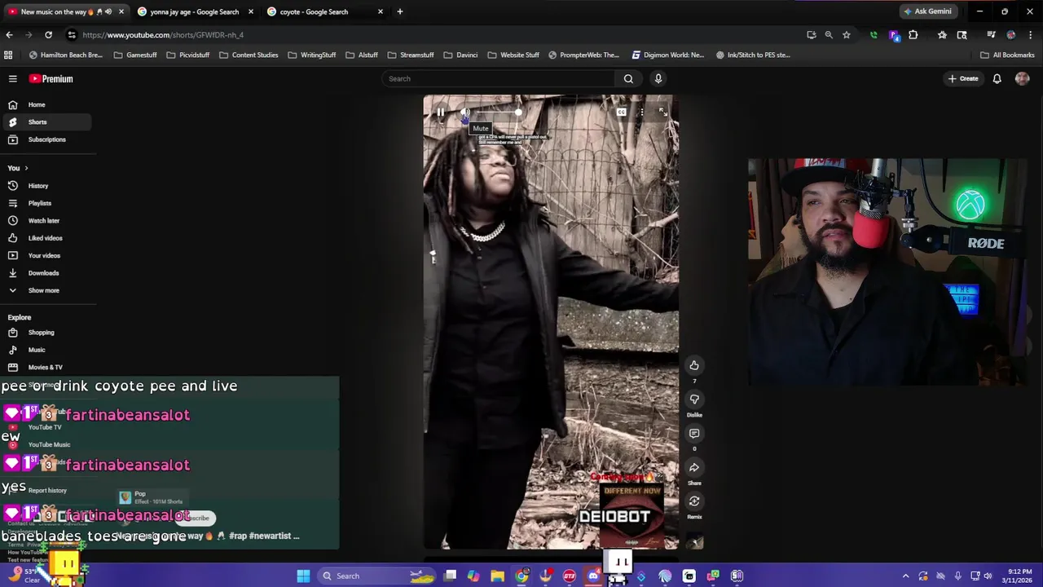Open the Content Studies bookmark folder
The height and width of the screenshot is (587, 1043).
[x=249, y=55]
